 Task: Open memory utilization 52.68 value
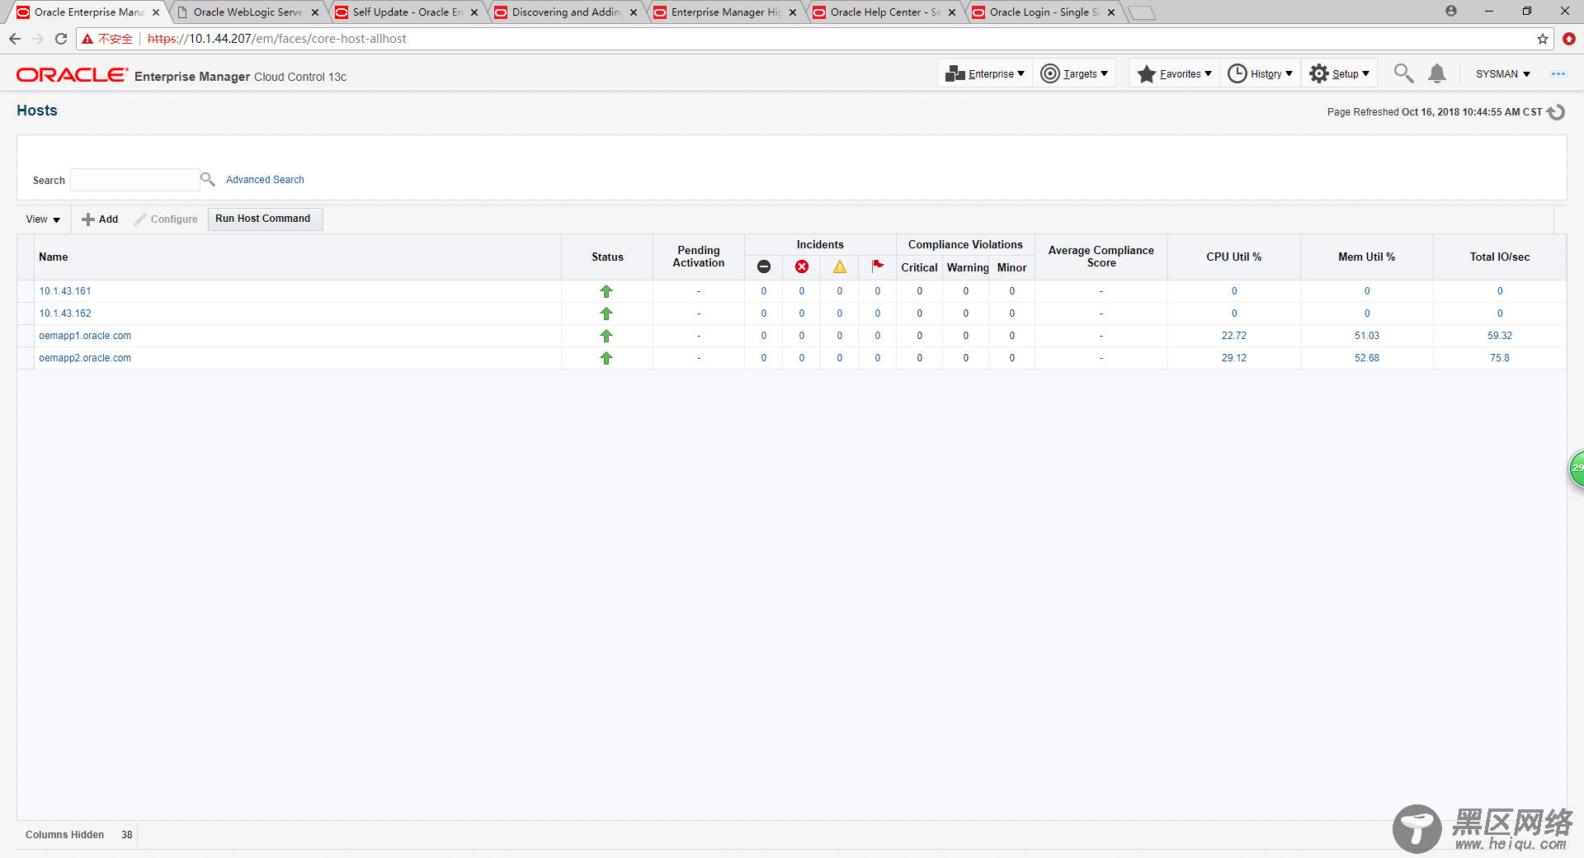(x=1367, y=358)
